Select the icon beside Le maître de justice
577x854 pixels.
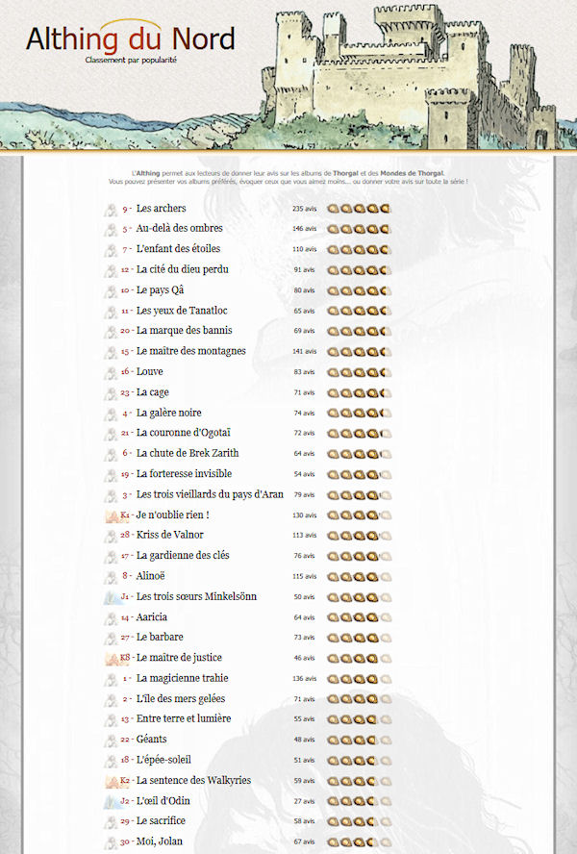111,659
